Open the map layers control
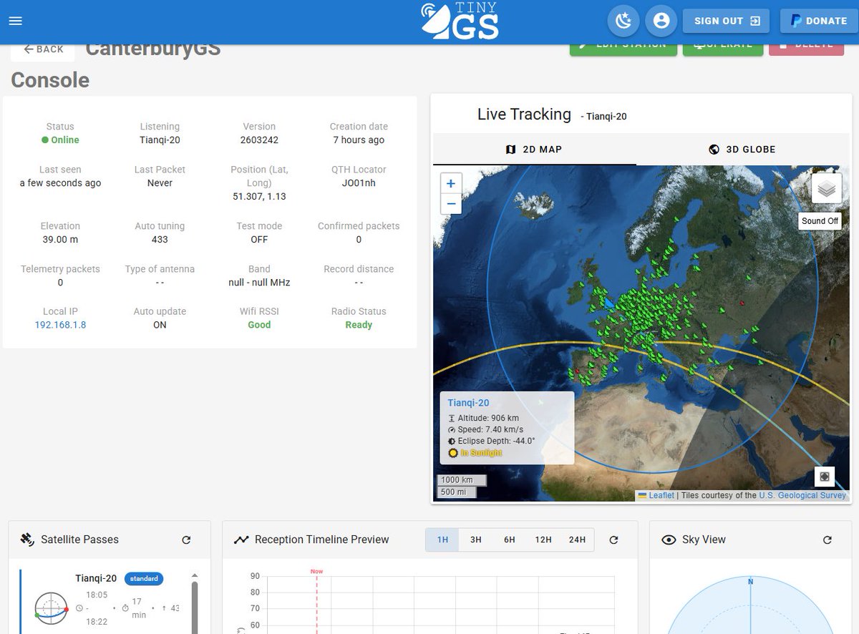The width and height of the screenshot is (859, 634). (826, 189)
